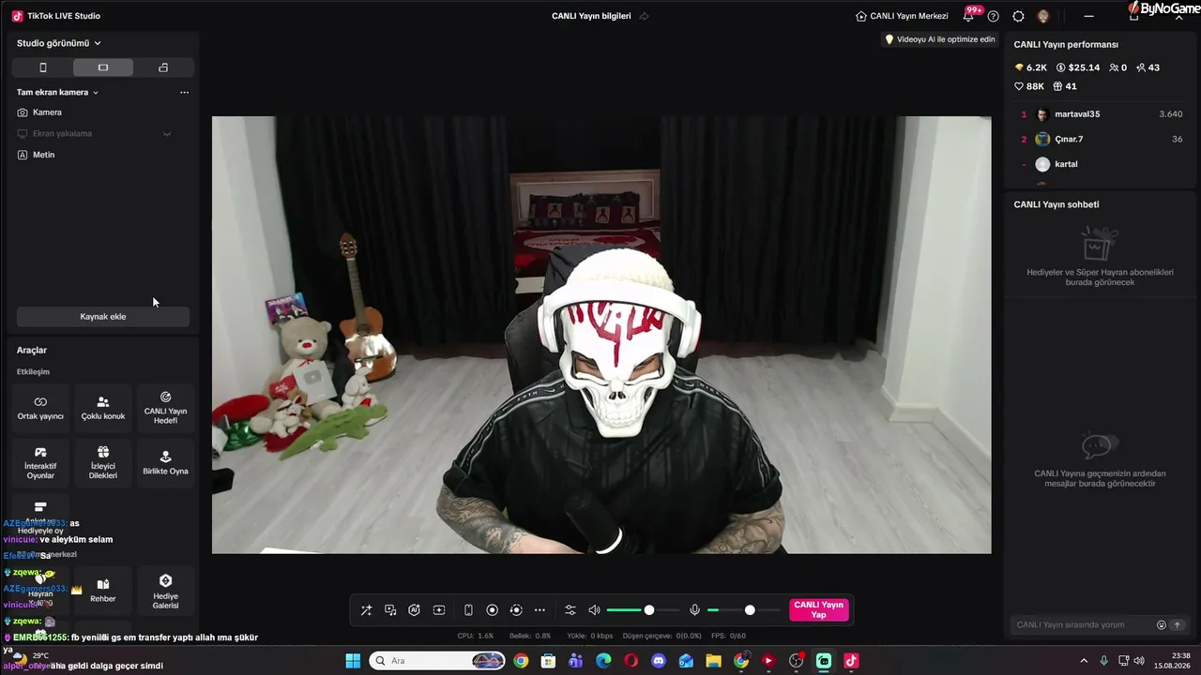Open the three-dot more options in bottom toolbar
This screenshot has height=675, width=1201.
540,610
